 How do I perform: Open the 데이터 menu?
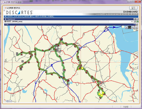click(x=10, y=16)
